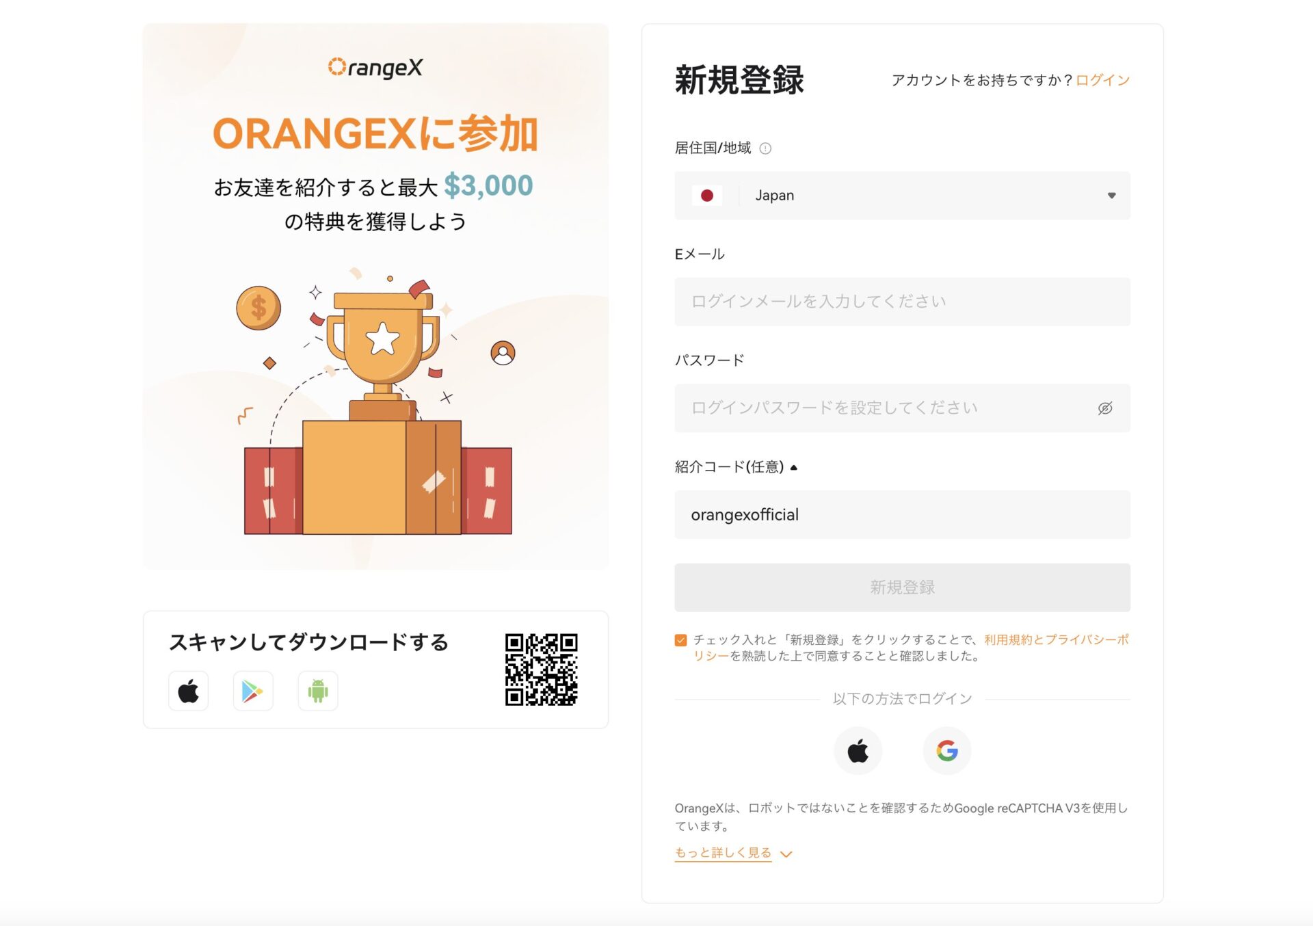Toggle password visibility in the password field
This screenshot has width=1313, height=926.
tap(1106, 408)
